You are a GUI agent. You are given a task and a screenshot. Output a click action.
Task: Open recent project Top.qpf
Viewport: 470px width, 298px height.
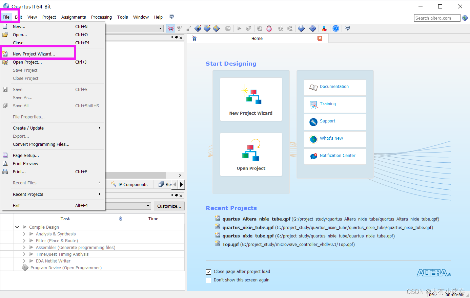[231, 244]
